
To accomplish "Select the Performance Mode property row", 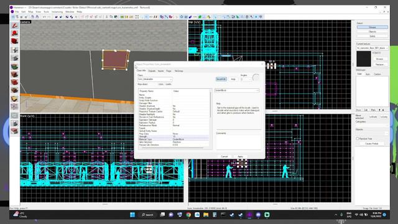I will [x=174, y=126].
